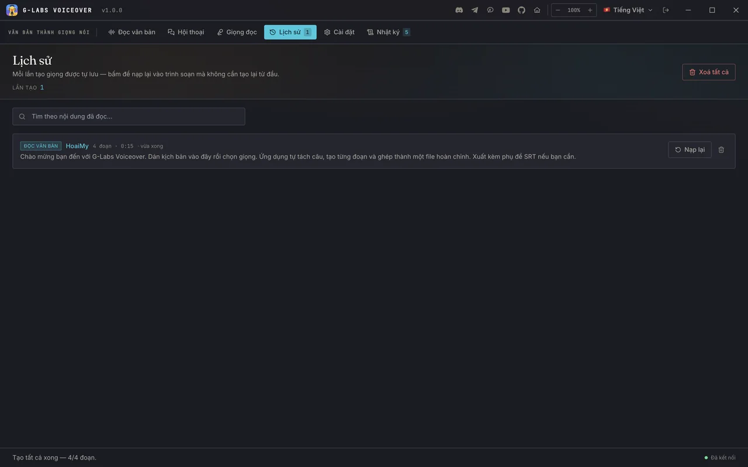Image resolution: width=748 pixels, height=467 pixels.
Task: Increase zoom with the plus button
Action: [x=590, y=10]
